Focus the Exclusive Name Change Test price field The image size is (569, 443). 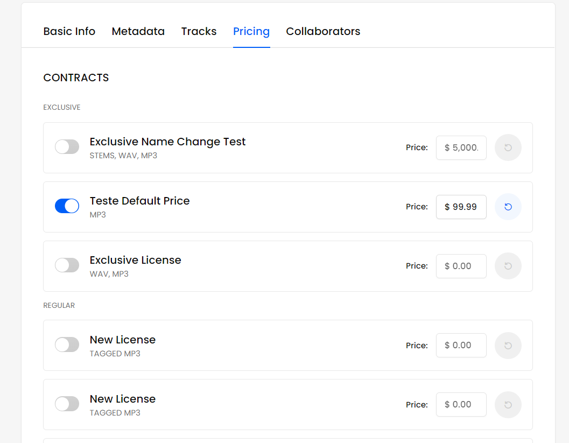[461, 147]
